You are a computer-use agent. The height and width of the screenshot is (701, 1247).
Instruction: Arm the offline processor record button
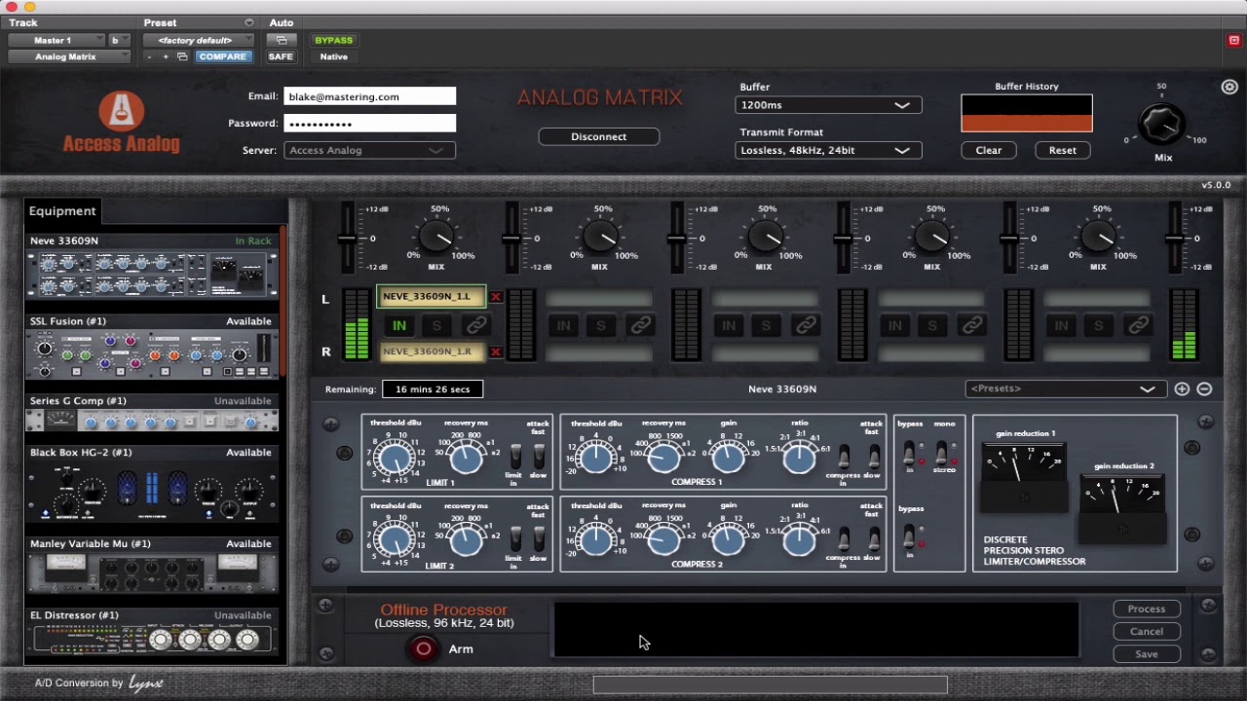click(x=423, y=648)
